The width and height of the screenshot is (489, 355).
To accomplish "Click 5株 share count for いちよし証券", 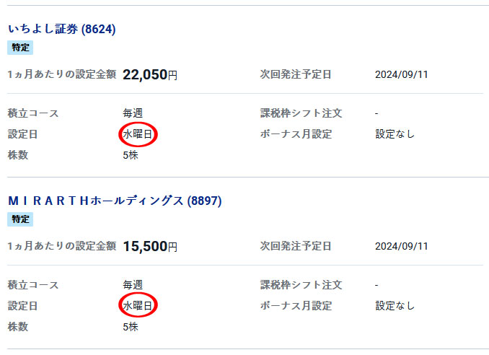I will (x=131, y=155).
